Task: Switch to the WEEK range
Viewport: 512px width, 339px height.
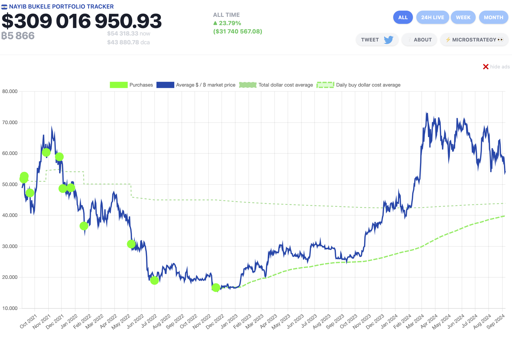Action: pos(463,17)
